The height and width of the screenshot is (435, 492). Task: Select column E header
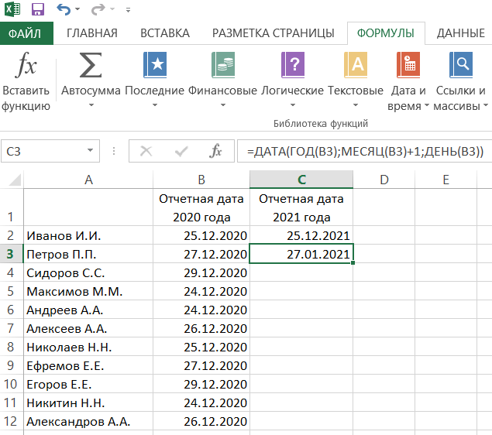(x=446, y=180)
